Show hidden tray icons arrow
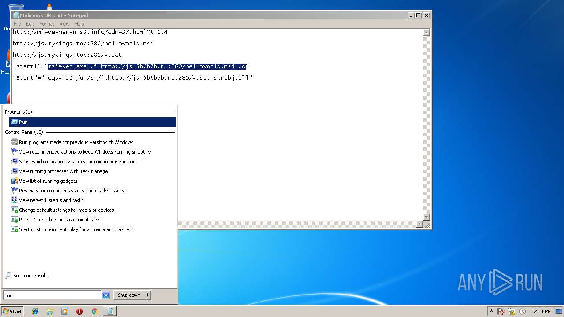Image resolution: width=564 pixels, height=317 pixels. (x=491, y=311)
